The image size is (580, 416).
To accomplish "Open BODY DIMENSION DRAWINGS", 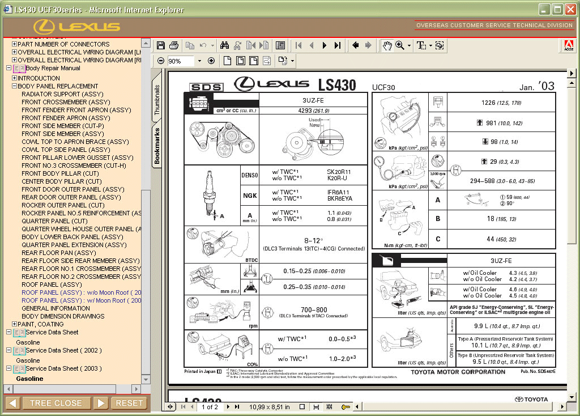I will [63, 316].
